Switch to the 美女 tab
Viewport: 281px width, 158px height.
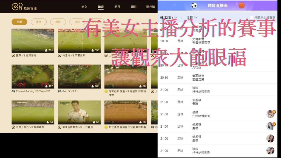click(x=84, y=7)
